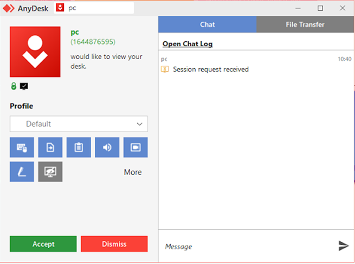Viewport: 355px width, 264px height.
Task: Send the chat message with arrow icon
Action: coord(344,246)
